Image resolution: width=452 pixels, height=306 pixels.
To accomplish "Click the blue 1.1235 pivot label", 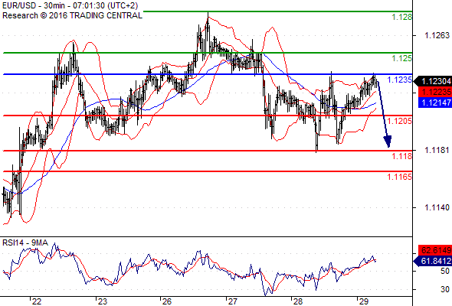I will point(400,80).
